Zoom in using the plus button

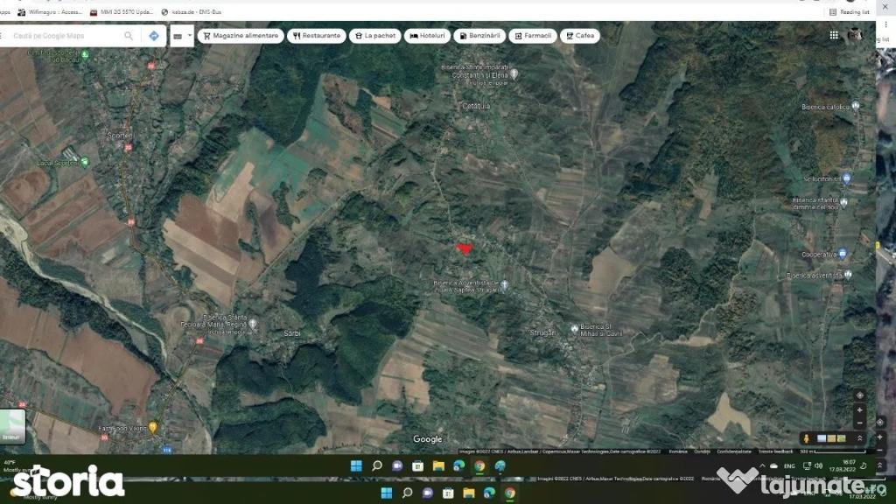pyautogui.click(x=860, y=409)
